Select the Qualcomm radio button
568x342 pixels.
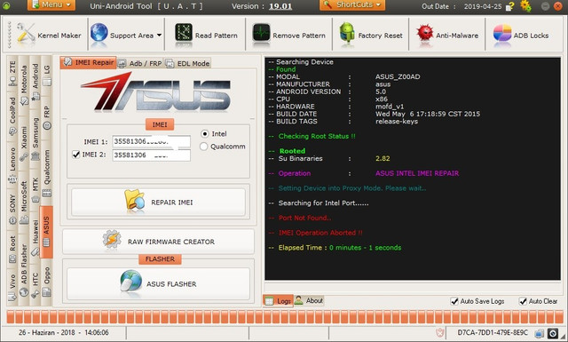point(203,147)
